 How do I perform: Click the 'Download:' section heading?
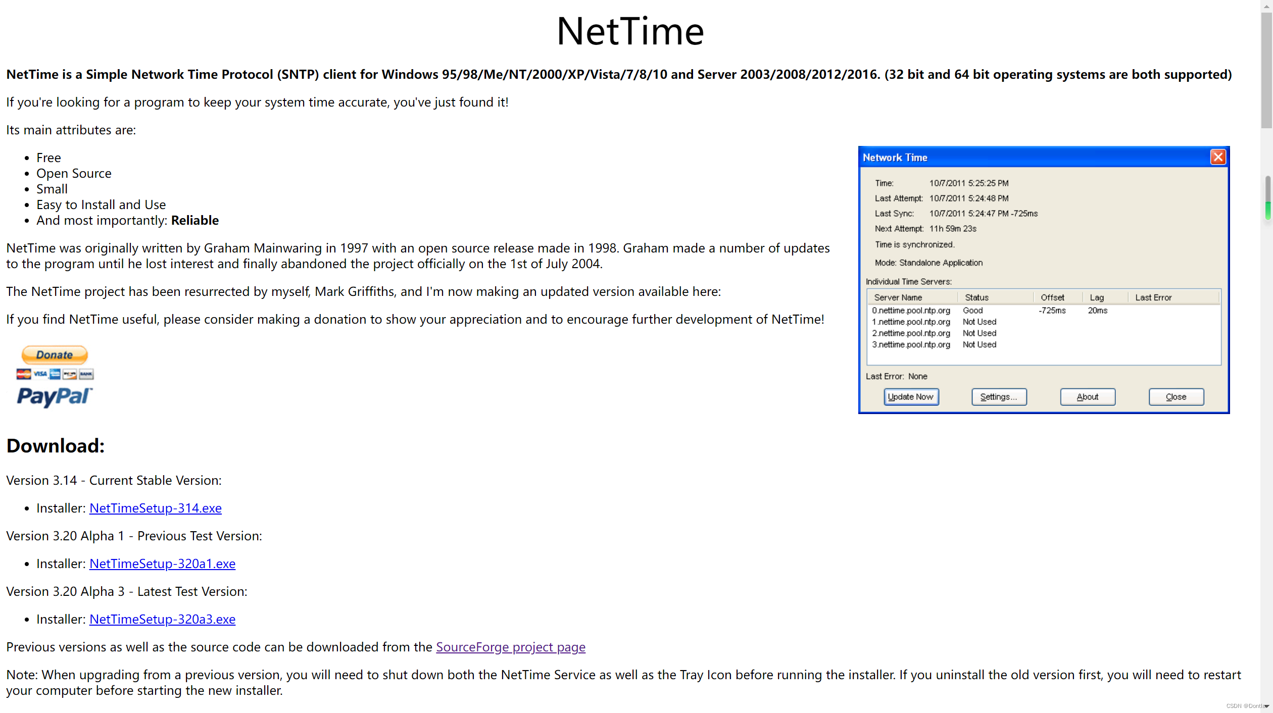tap(56, 446)
